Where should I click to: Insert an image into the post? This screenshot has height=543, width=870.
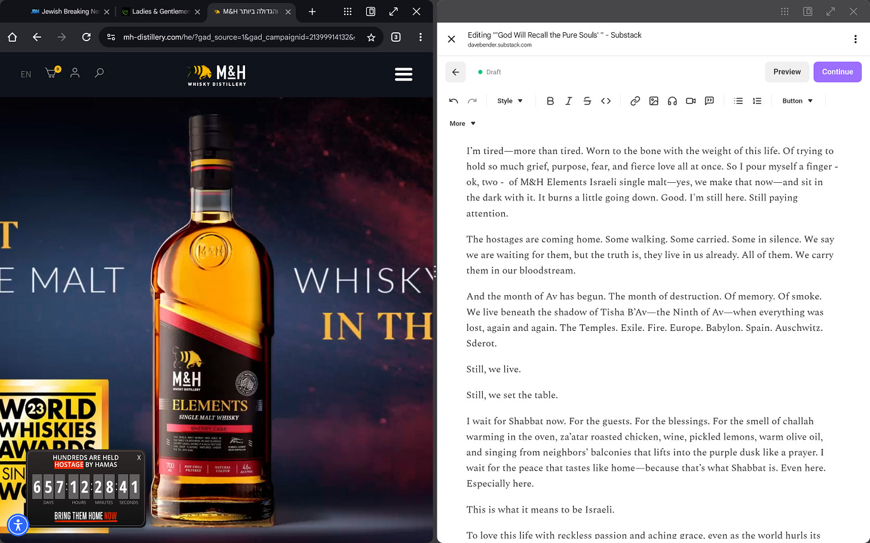coord(654,101)
